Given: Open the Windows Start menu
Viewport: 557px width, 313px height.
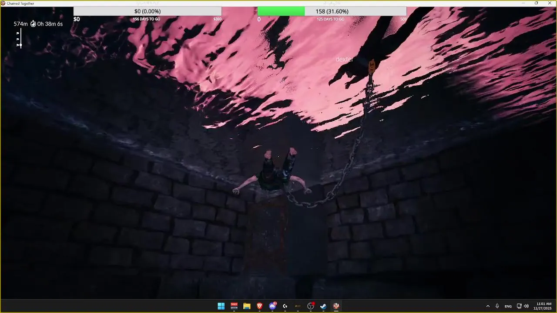Looking at the screenshot, I should coord(221,306).
